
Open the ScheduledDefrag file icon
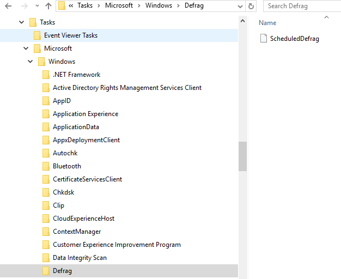click(263, 38)
